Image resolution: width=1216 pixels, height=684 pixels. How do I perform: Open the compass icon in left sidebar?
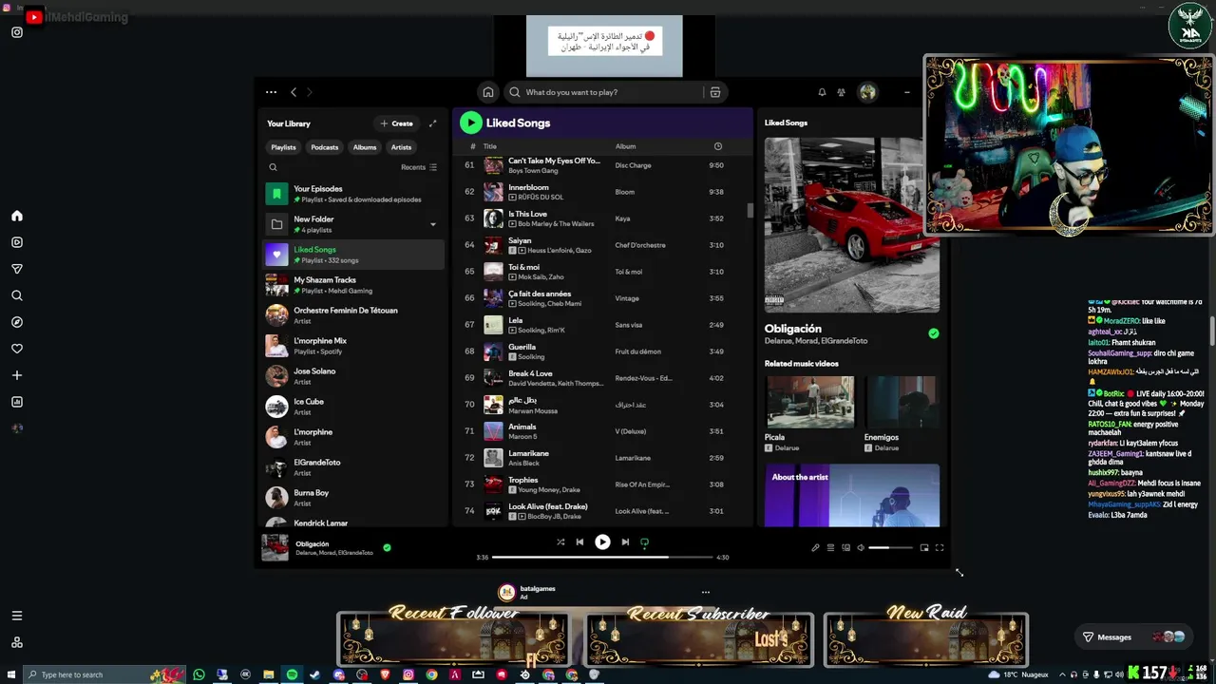point(17,322)
